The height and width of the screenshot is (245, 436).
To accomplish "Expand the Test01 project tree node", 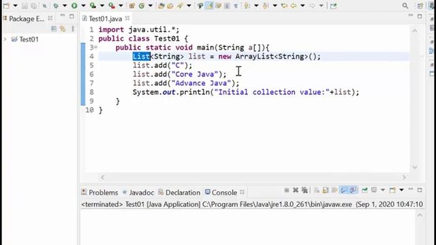I will [x=5, y=39].
